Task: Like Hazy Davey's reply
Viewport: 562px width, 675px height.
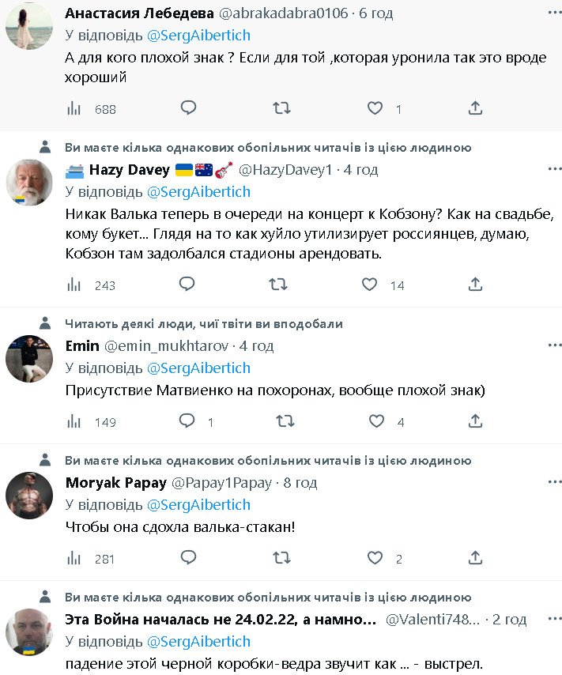Action: coord(369,284)
